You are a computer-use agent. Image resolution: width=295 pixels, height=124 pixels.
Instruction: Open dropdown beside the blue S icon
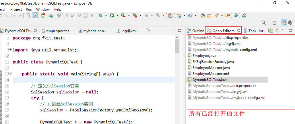196,15
